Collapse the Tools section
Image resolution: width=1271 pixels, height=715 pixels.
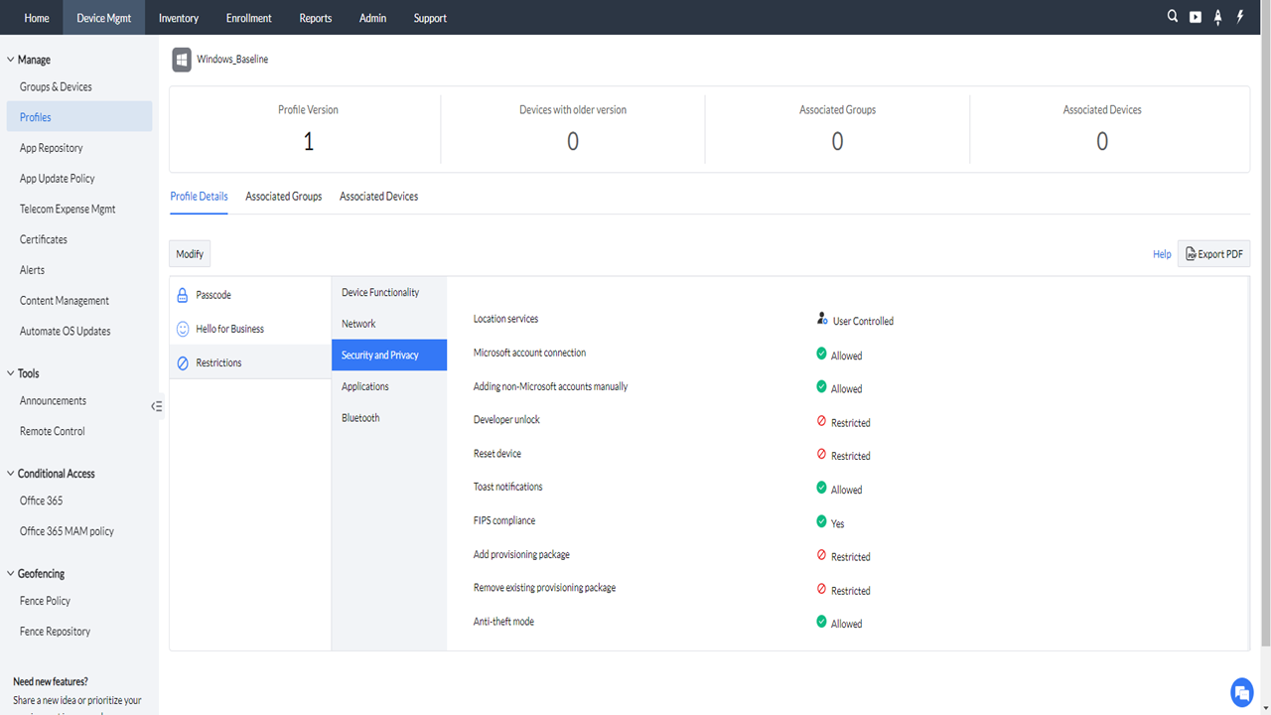pyautogui.click(x=10, y=373)
